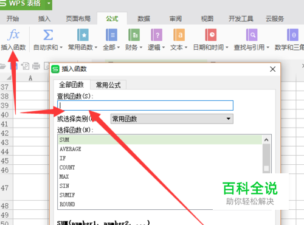The image size is (304, 225).
Task: Switch to the 页面布局 ribbon tab
Action: 78,19
